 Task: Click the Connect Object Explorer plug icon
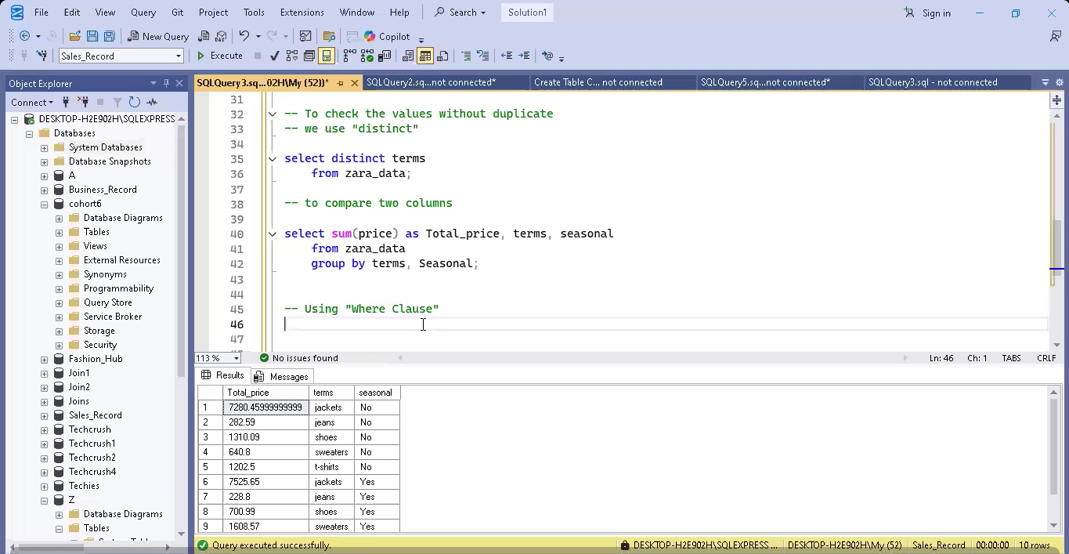tap(66, 102)
